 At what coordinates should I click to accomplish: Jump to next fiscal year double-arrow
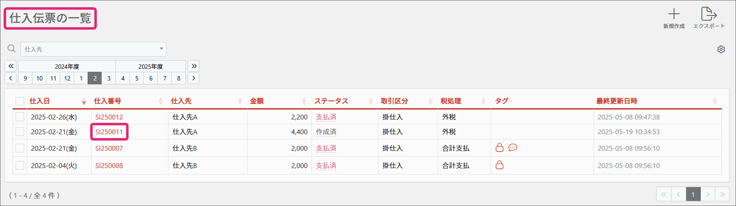(x=194, y=66)
